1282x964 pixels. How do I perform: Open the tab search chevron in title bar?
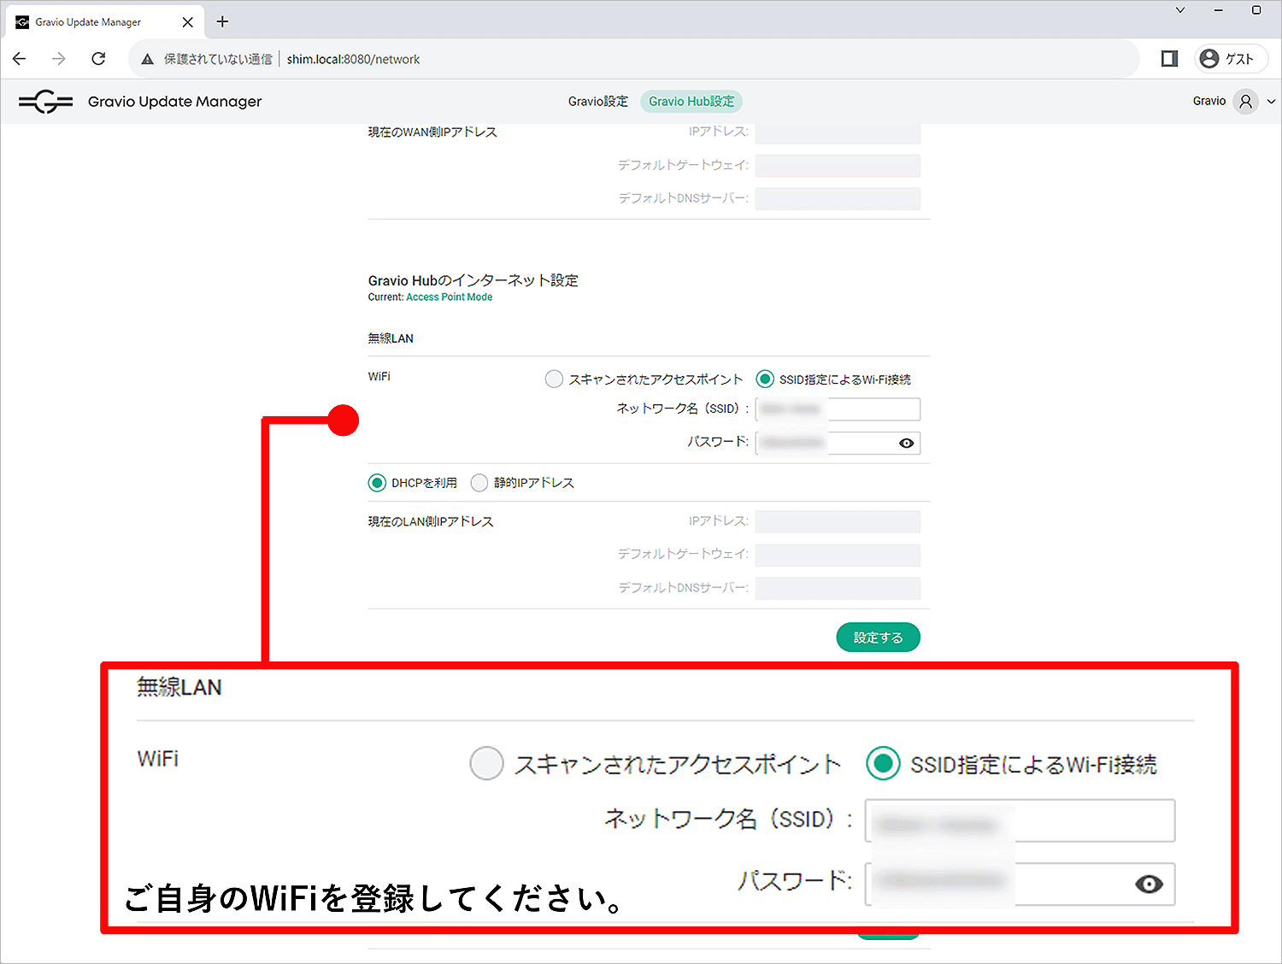click(1180, 10)
